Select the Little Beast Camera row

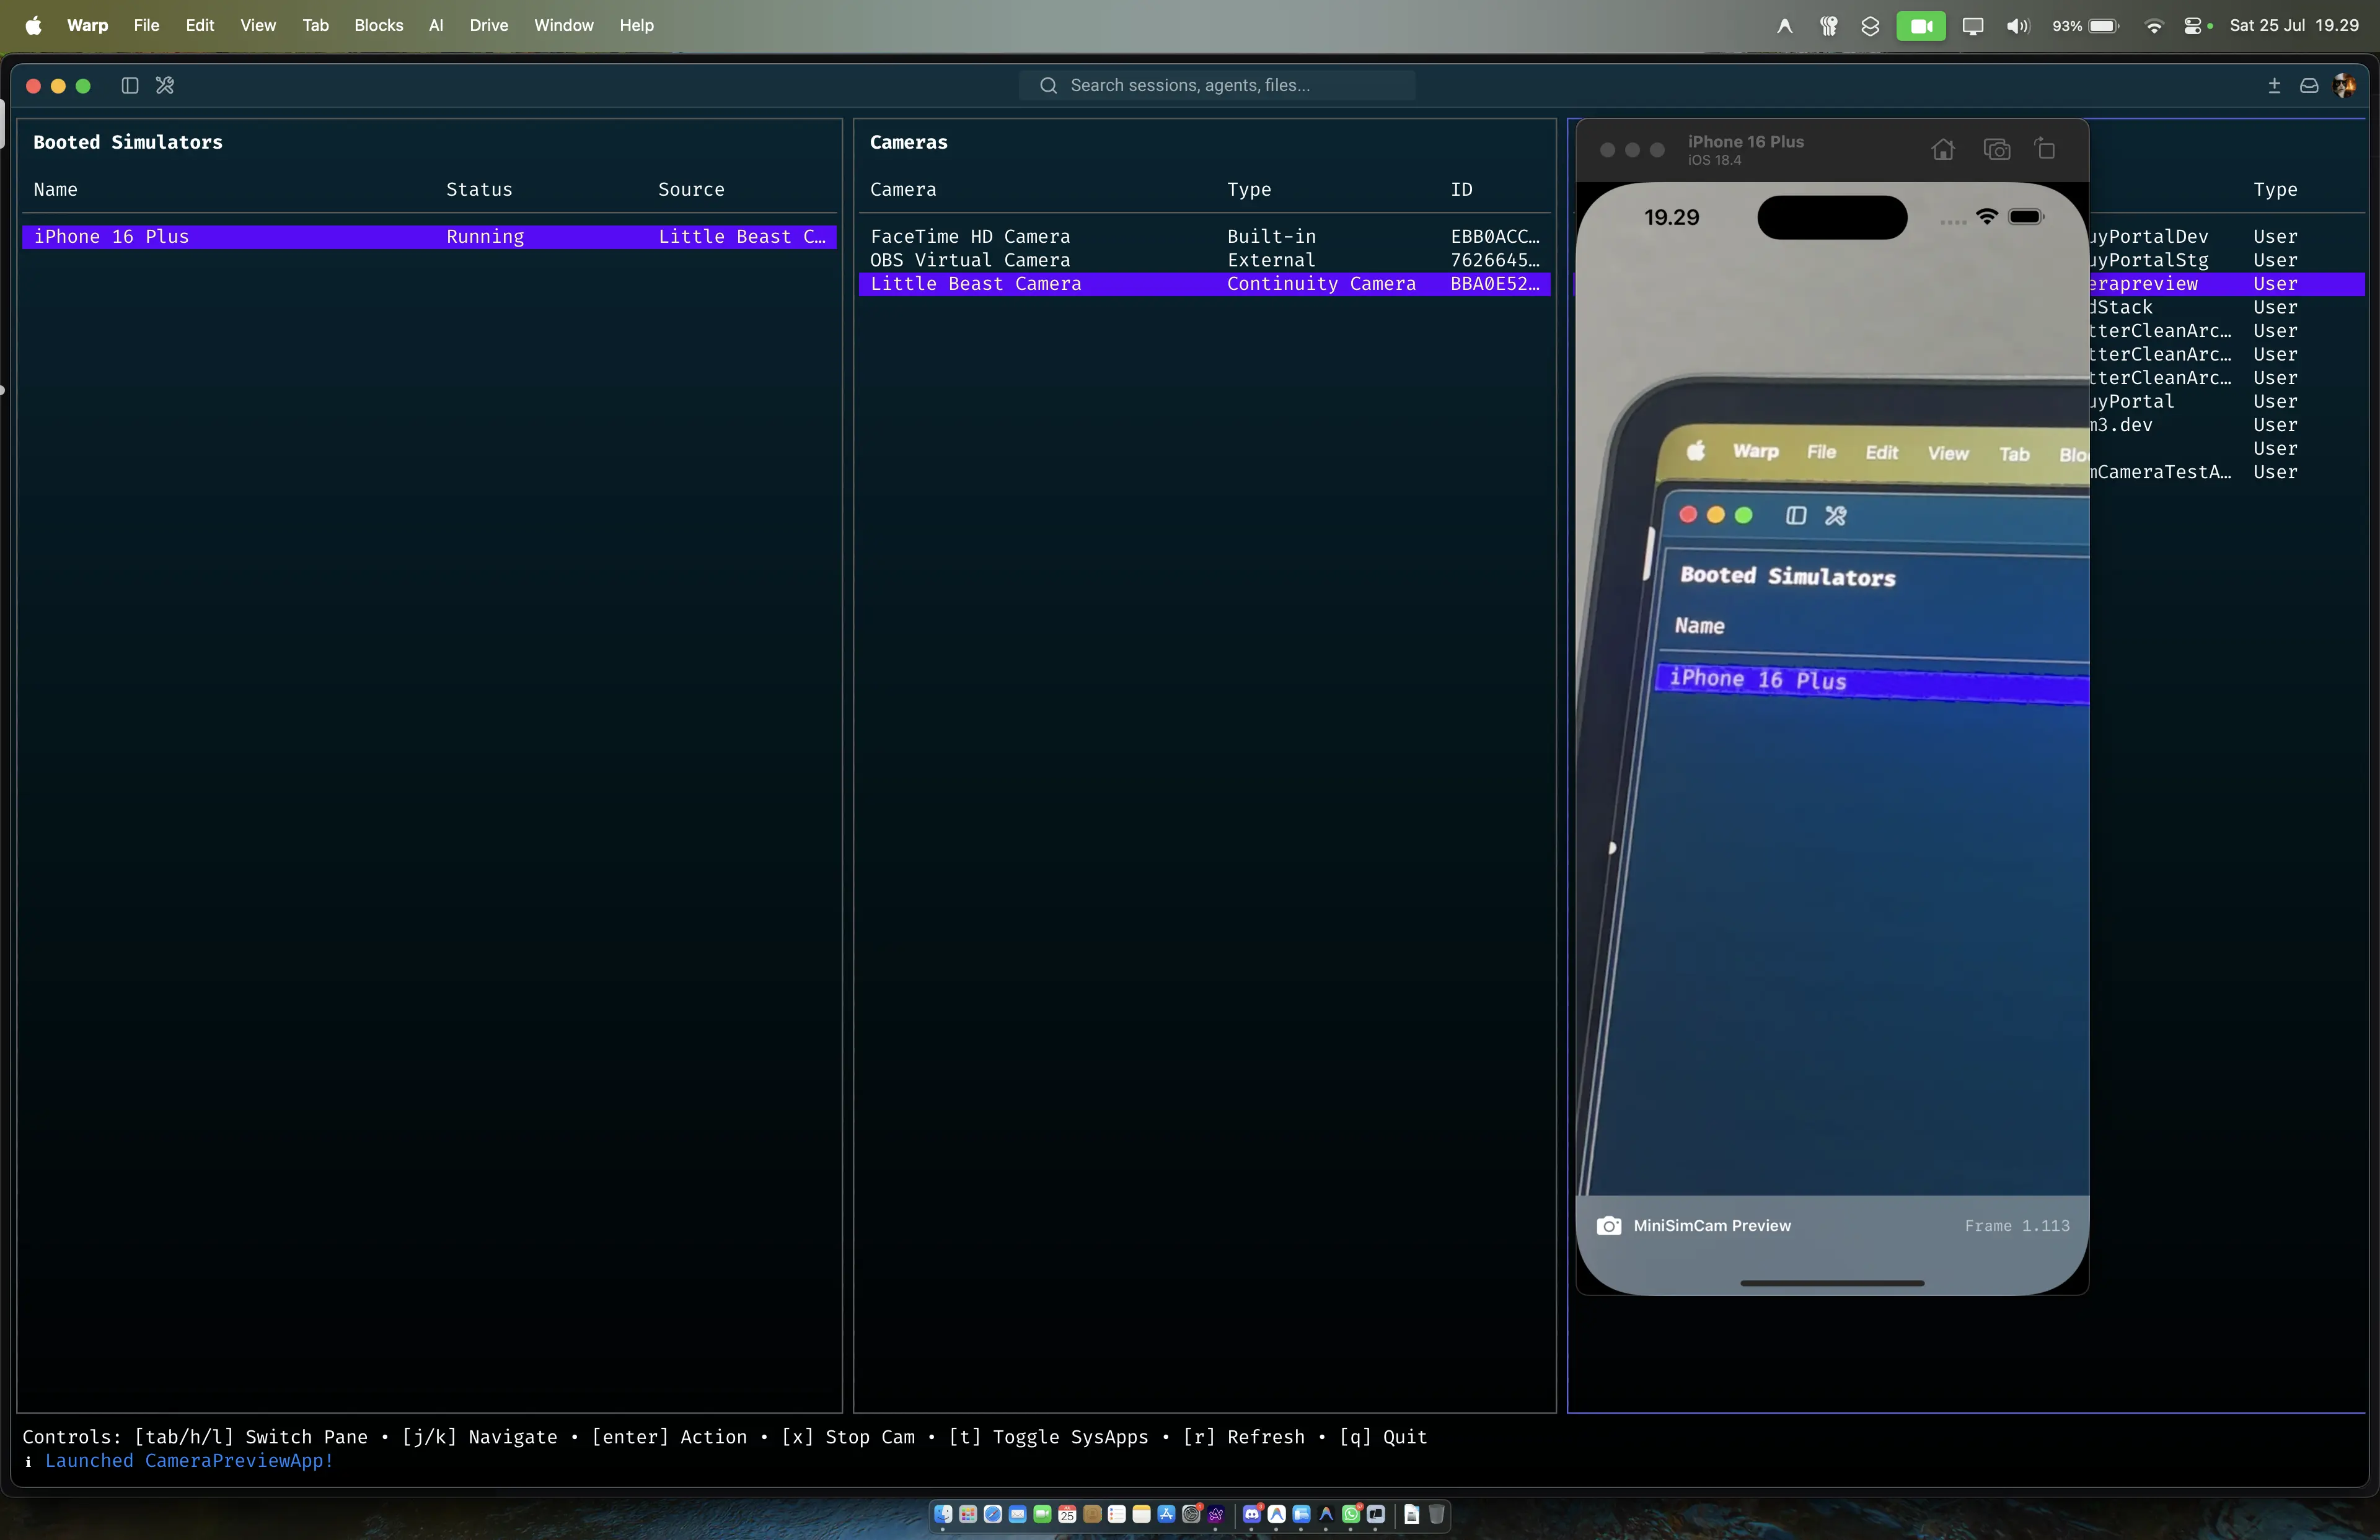pyautogui.click(x=1204, y=284)
